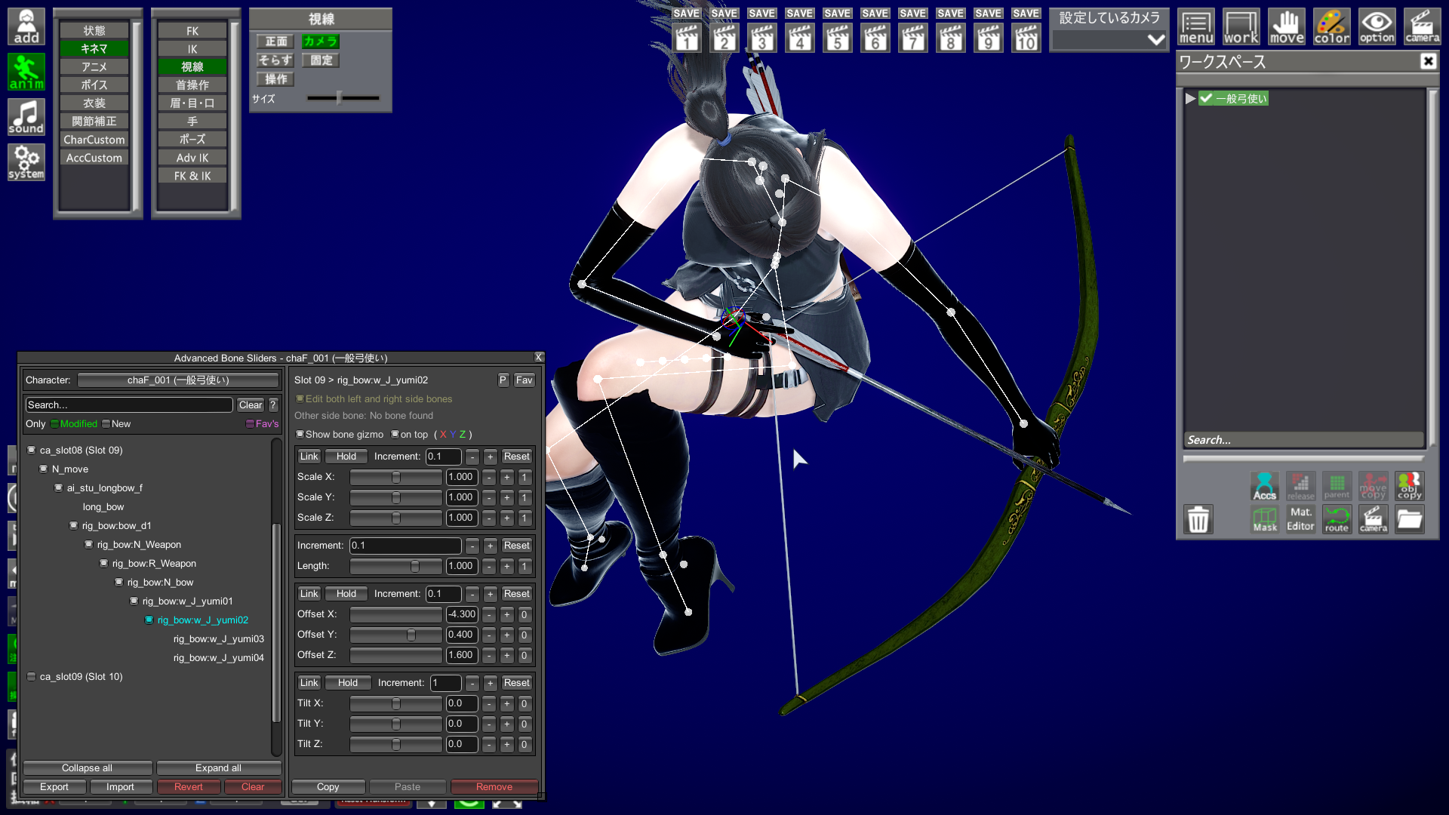1449x815 pixels.
Task: Toggle workspace item 一般弓使い checkmark
Action: pos(1206,98)
